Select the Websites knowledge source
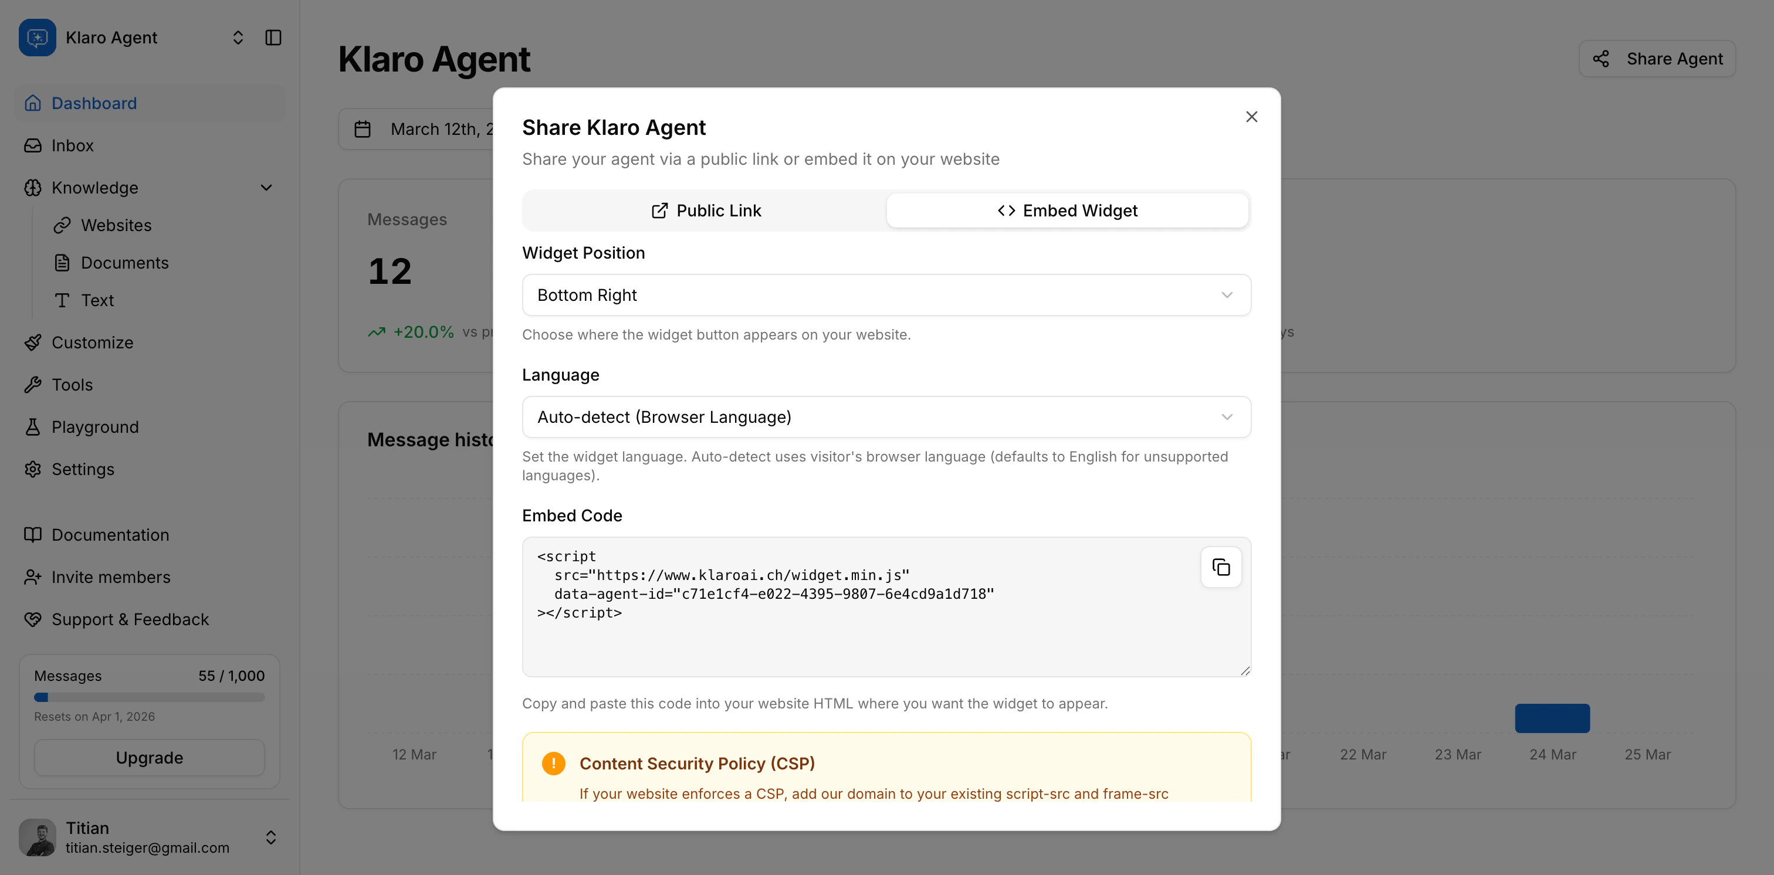This screenshot has width=1774, height=875. pos(116,225)
